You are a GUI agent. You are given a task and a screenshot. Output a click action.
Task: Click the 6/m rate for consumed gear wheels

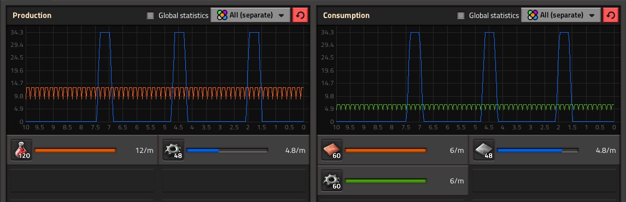pos(457,181)
